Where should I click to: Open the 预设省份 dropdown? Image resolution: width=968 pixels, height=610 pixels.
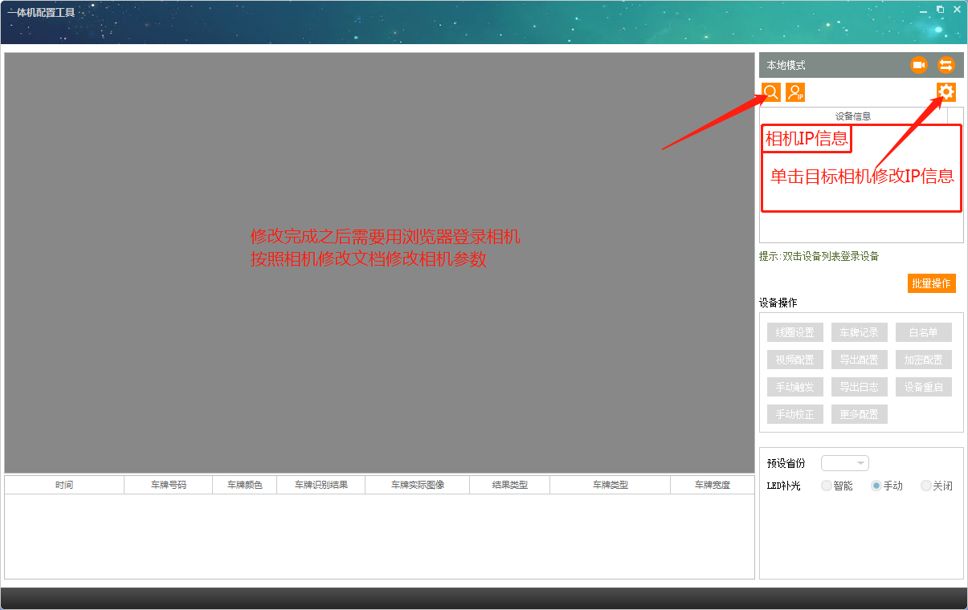click(x=845, y=463)
